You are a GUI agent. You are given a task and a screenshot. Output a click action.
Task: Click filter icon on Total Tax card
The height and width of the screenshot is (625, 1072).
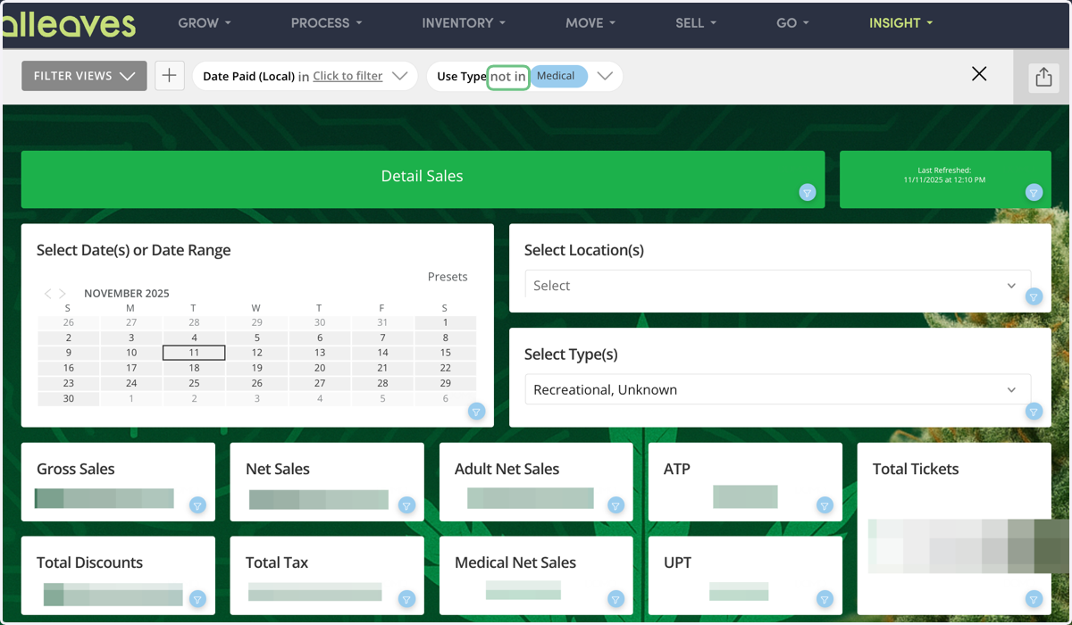click(x=406, y=599)
